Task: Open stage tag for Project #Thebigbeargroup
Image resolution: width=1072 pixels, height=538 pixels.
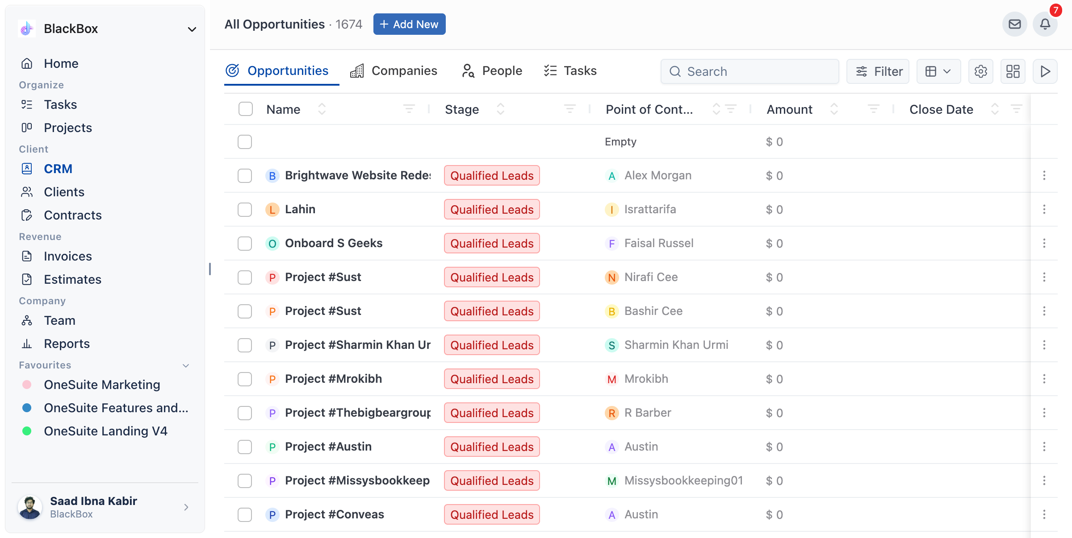Action: [492, 413]
